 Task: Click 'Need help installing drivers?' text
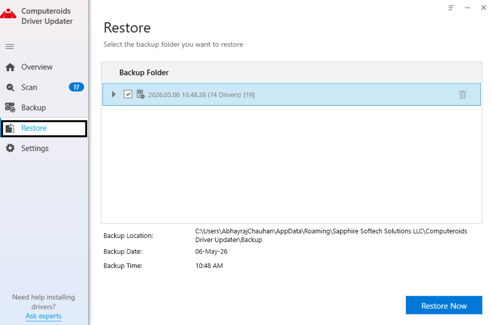click(x=44, y=302)
